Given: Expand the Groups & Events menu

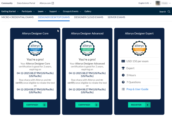Looking at the screenshot, I should (x=72, y=11).
